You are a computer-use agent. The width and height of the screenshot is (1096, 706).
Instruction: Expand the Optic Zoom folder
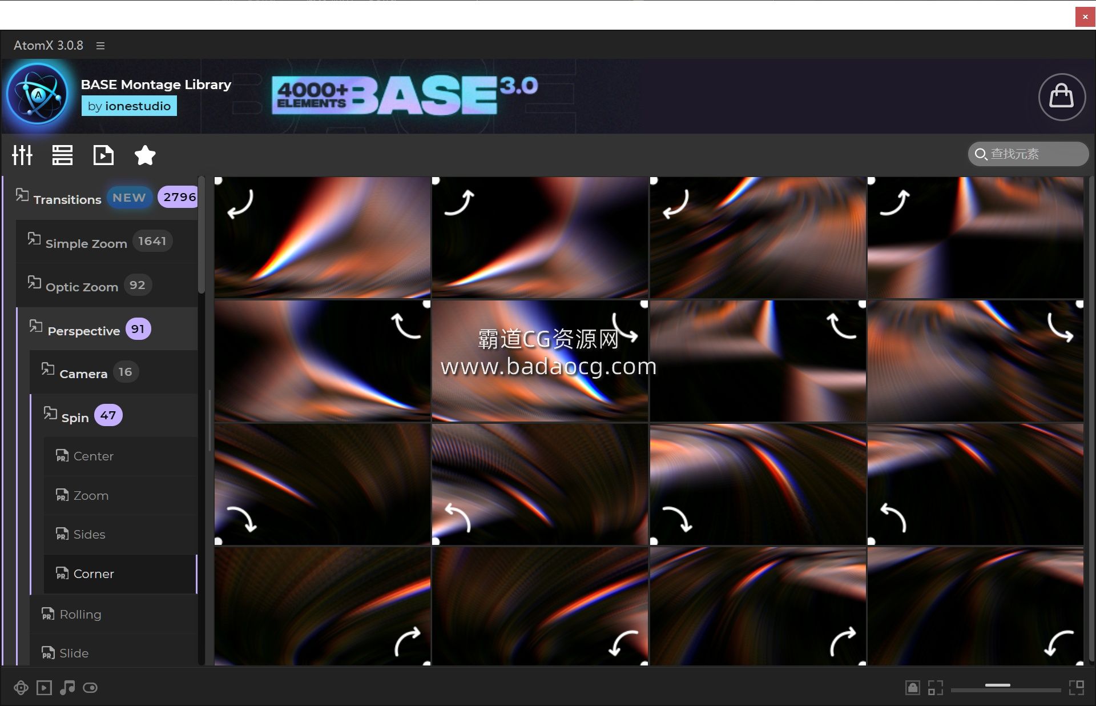pyautogui.click(x=107, y=286)
